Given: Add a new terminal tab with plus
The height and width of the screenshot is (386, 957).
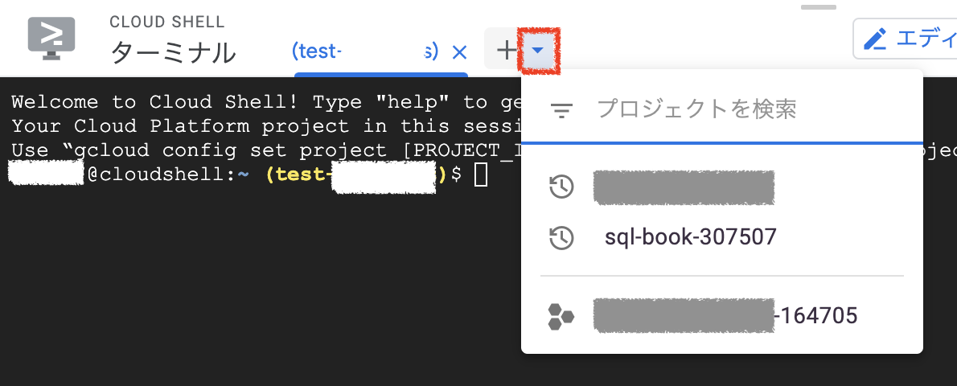Looking at the screenshot, I should pyautogui.click(x=506, y=50).
